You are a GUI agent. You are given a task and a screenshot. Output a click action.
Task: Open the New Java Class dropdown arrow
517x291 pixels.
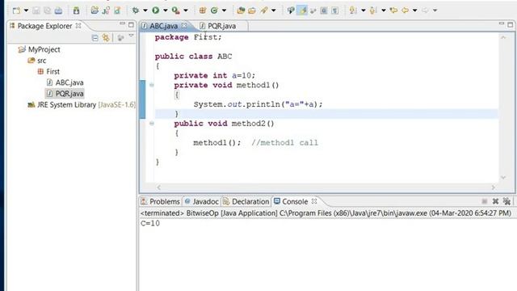[225, 11]
